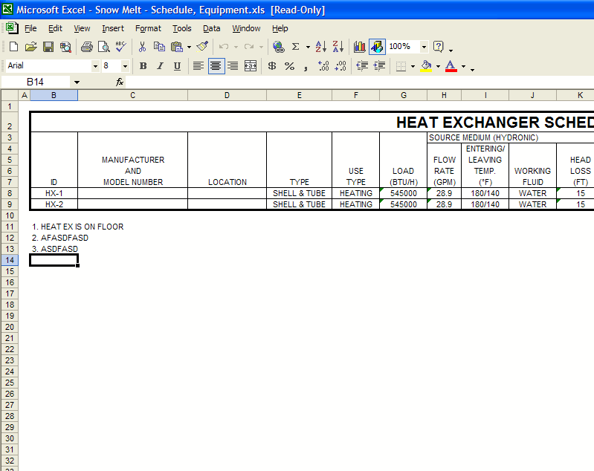The image size is (594, 471).
Task: Apply Currency style dollar icon
Action: (x=272, y=66)
